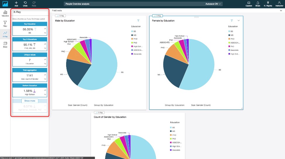The height and width of the screenshot is (159, 285).
Task: Click X-Ray button above Female by Education
Action: [157, 16]
